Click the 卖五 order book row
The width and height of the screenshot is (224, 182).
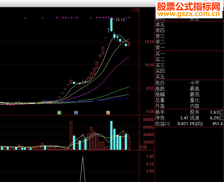[189, 25]
